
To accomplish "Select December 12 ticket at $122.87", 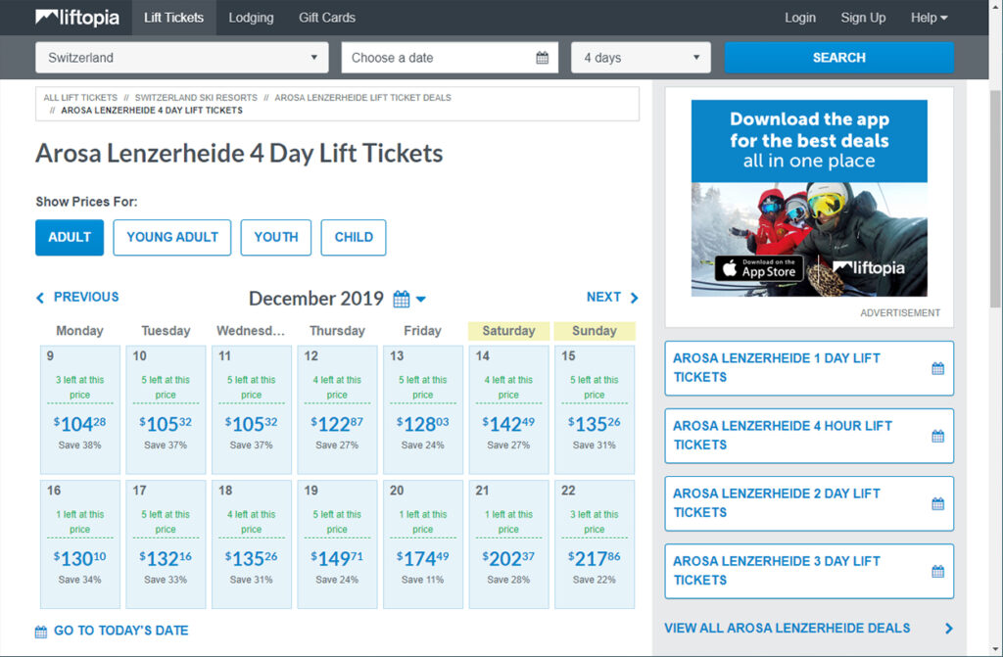I will click(337, 409).
